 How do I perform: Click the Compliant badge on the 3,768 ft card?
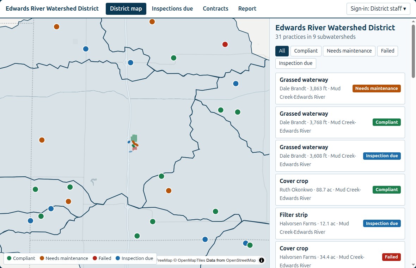[x=386, y=122]
